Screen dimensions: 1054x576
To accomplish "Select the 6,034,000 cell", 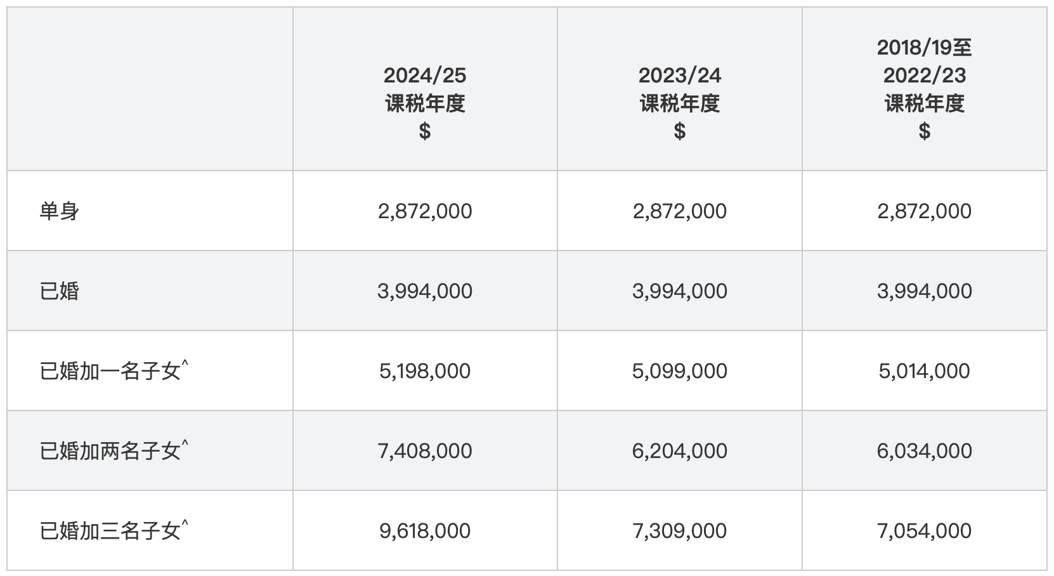I will point(925,450).
